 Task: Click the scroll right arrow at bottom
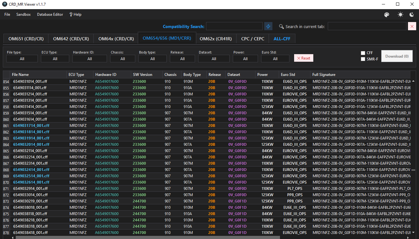pos(409,237)
